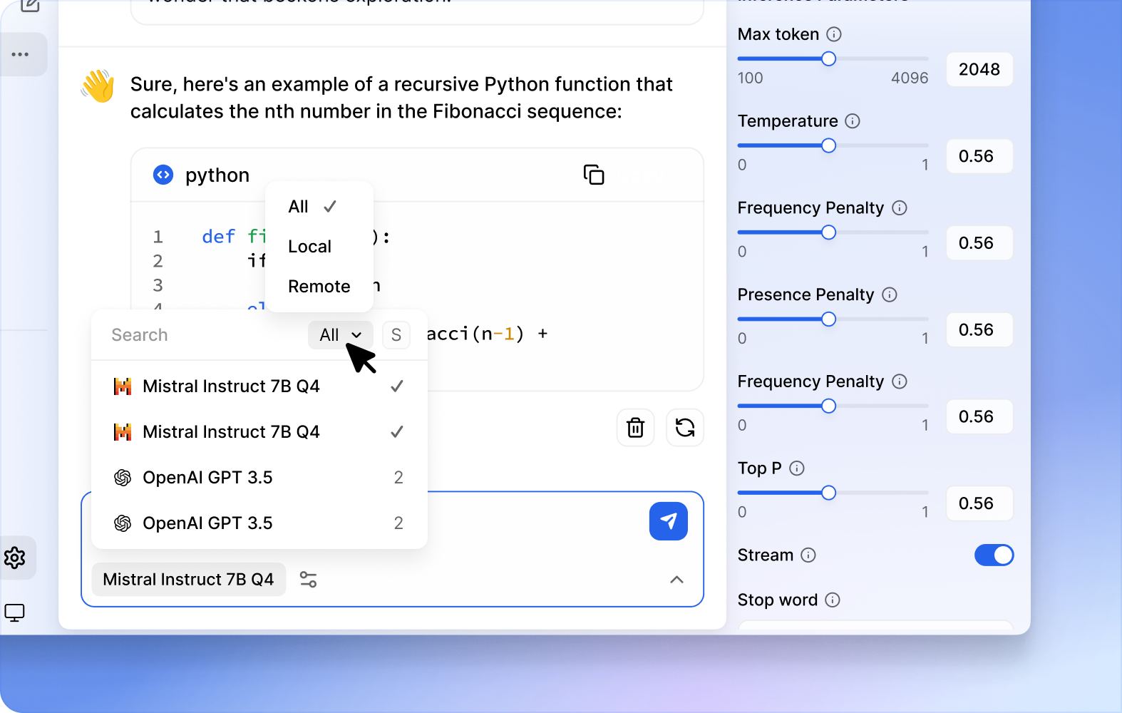Viewport: 1122px width, 713px height.
Task: Open the settings gear in sidebar
Action: click(x=15, y=558)
